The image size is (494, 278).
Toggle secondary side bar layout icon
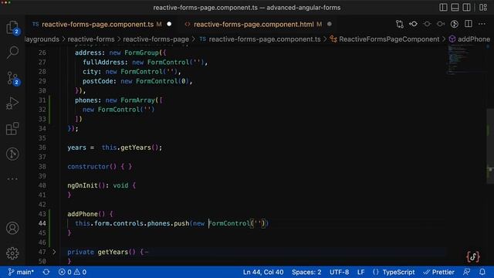point(466,7)
